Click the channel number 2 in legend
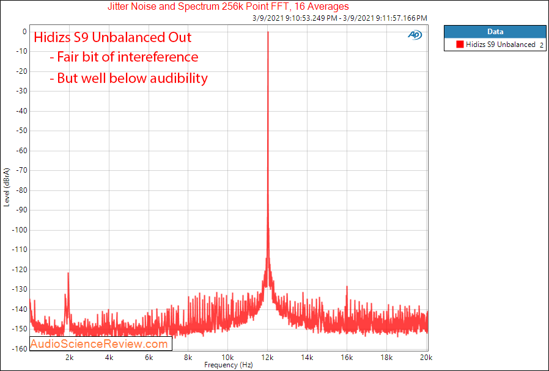The height and width of the screenshot is (371, 549). pos(541,45)
